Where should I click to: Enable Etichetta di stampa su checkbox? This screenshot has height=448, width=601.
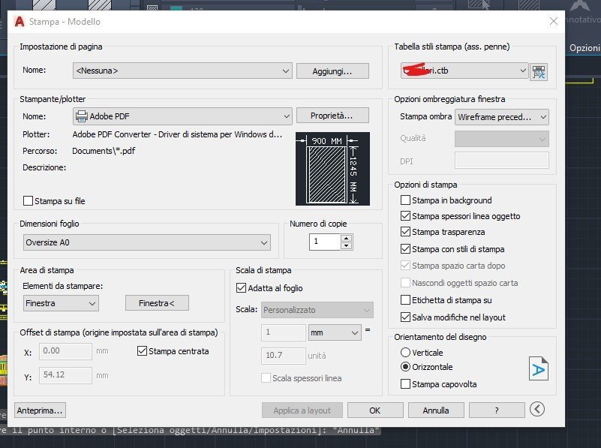point(405,299)
